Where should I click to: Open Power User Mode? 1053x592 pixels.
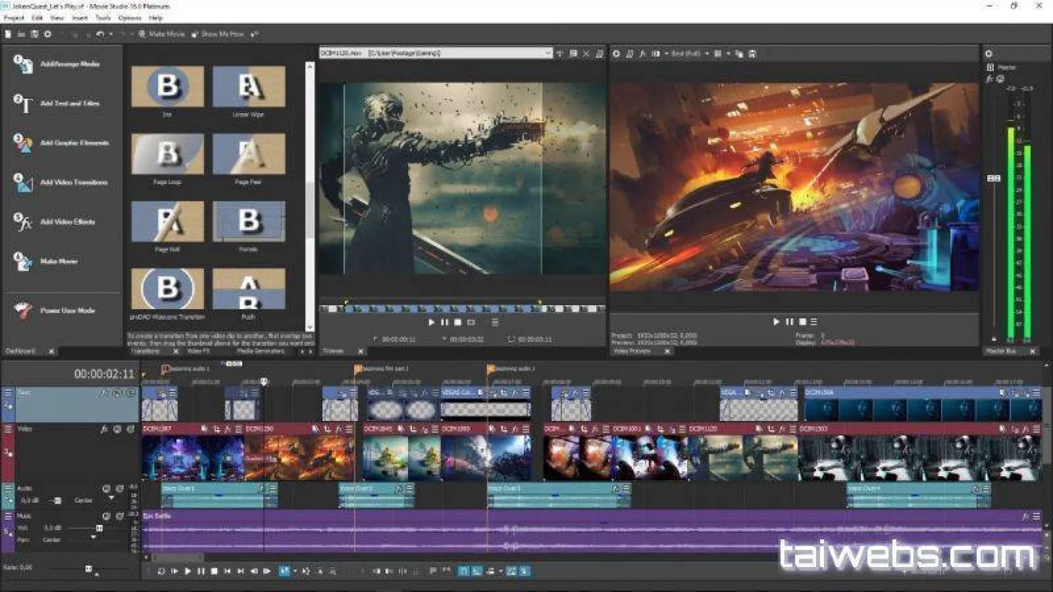point(67,311)
